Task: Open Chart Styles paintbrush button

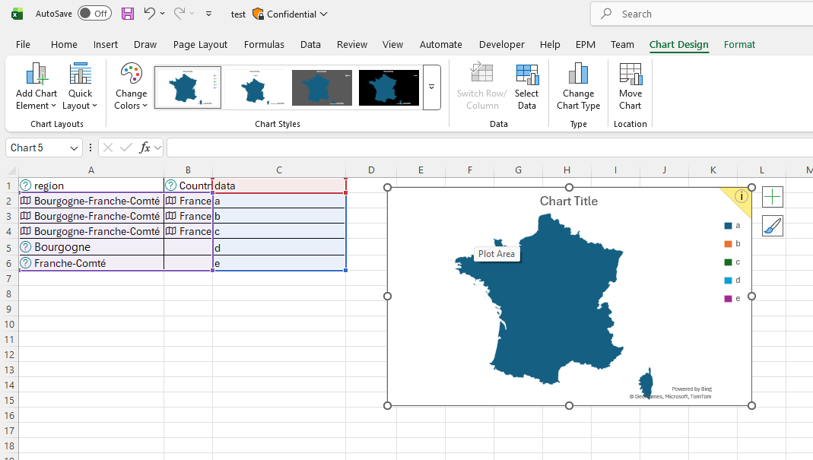Action: coord(772,226)
